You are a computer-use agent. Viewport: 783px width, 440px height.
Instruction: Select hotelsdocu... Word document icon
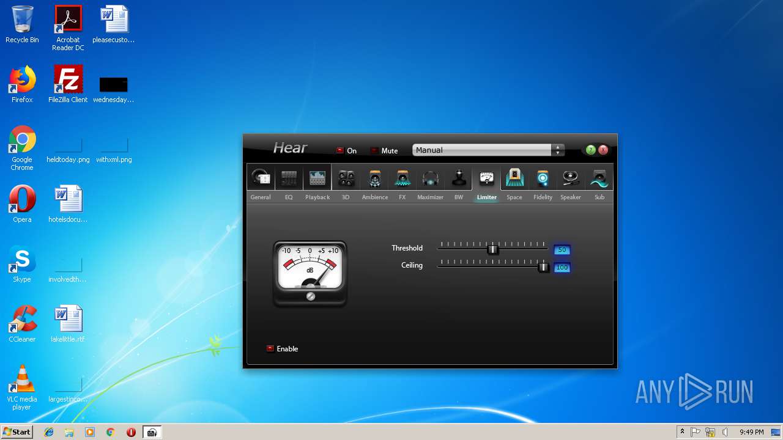pos(68,204)
